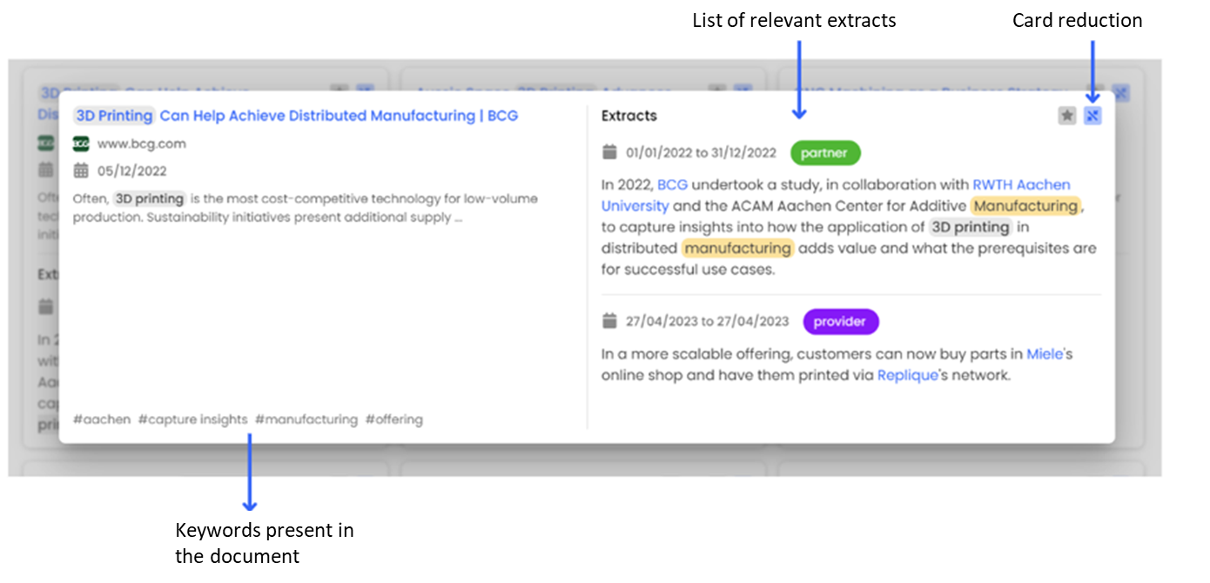Click the calendar icon next to 27/04/2023
Viewport: 1210px width, 583px height.
[x=609, y=321]
